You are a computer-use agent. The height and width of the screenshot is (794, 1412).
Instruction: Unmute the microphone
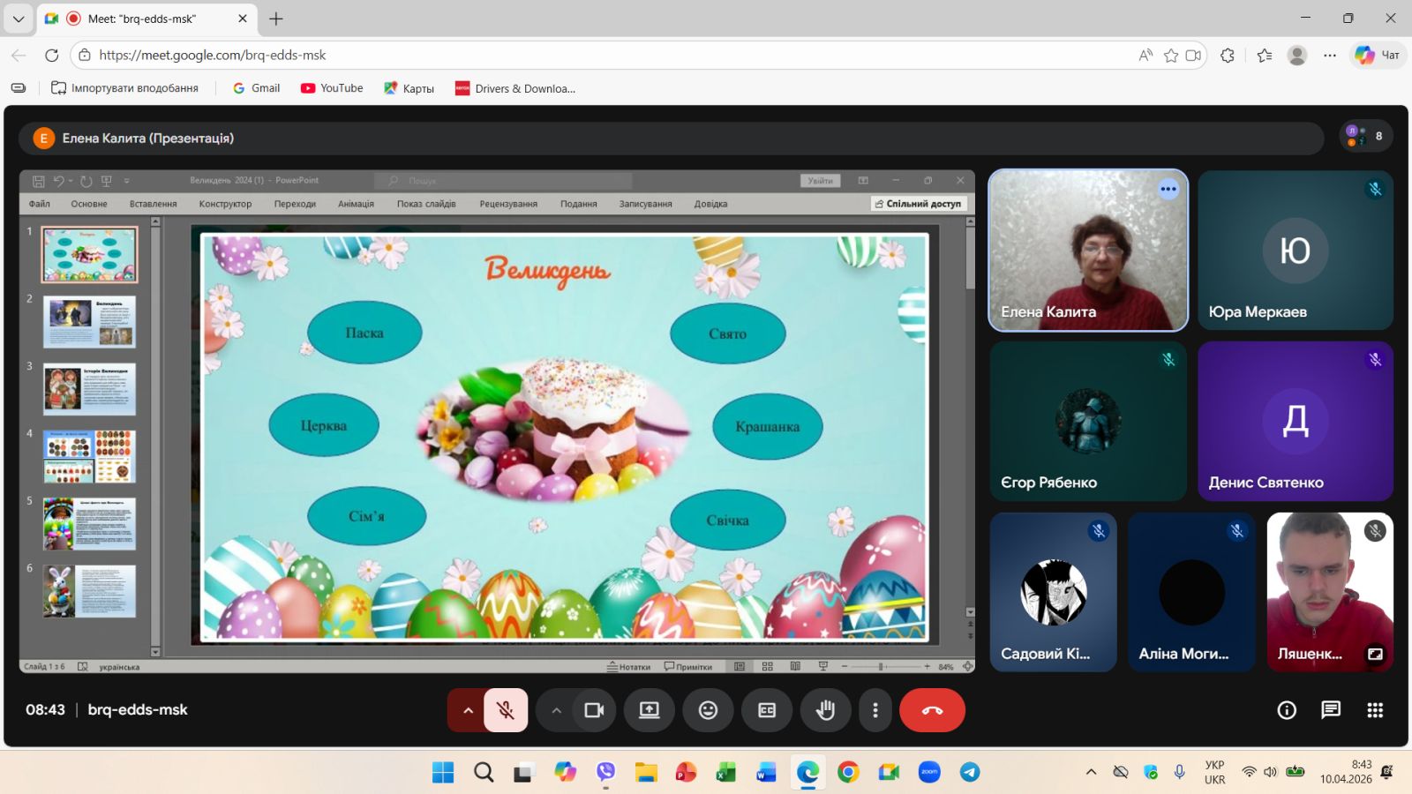tap(506, 710)
